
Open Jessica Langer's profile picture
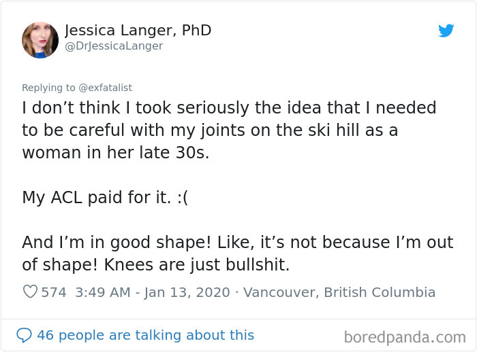coord(40,39)
